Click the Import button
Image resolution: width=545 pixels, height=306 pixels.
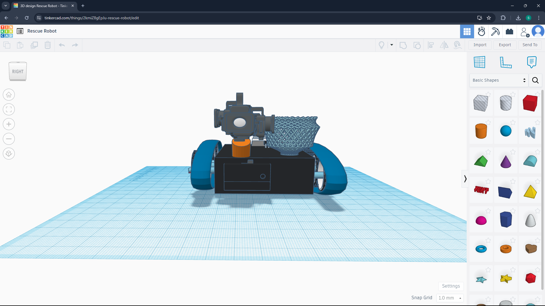point(480,45)
